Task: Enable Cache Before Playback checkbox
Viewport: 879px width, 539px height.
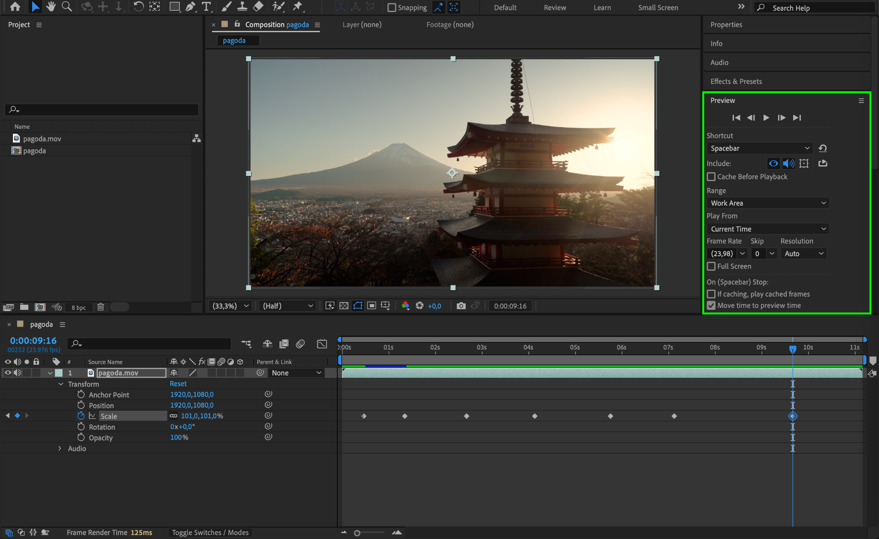Action: pyautogui.click(x=711, y=177)
